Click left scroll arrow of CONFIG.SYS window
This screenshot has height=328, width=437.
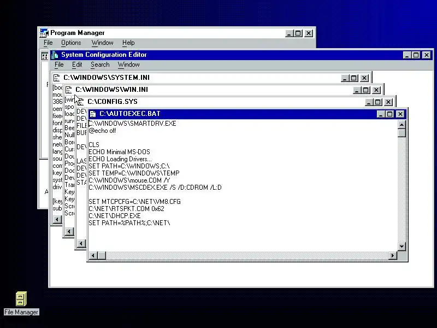tap(81, 243)
